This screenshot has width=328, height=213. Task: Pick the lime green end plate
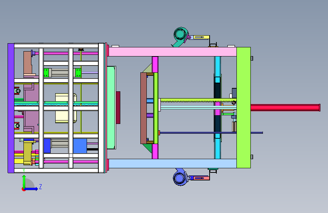(244, 108)
